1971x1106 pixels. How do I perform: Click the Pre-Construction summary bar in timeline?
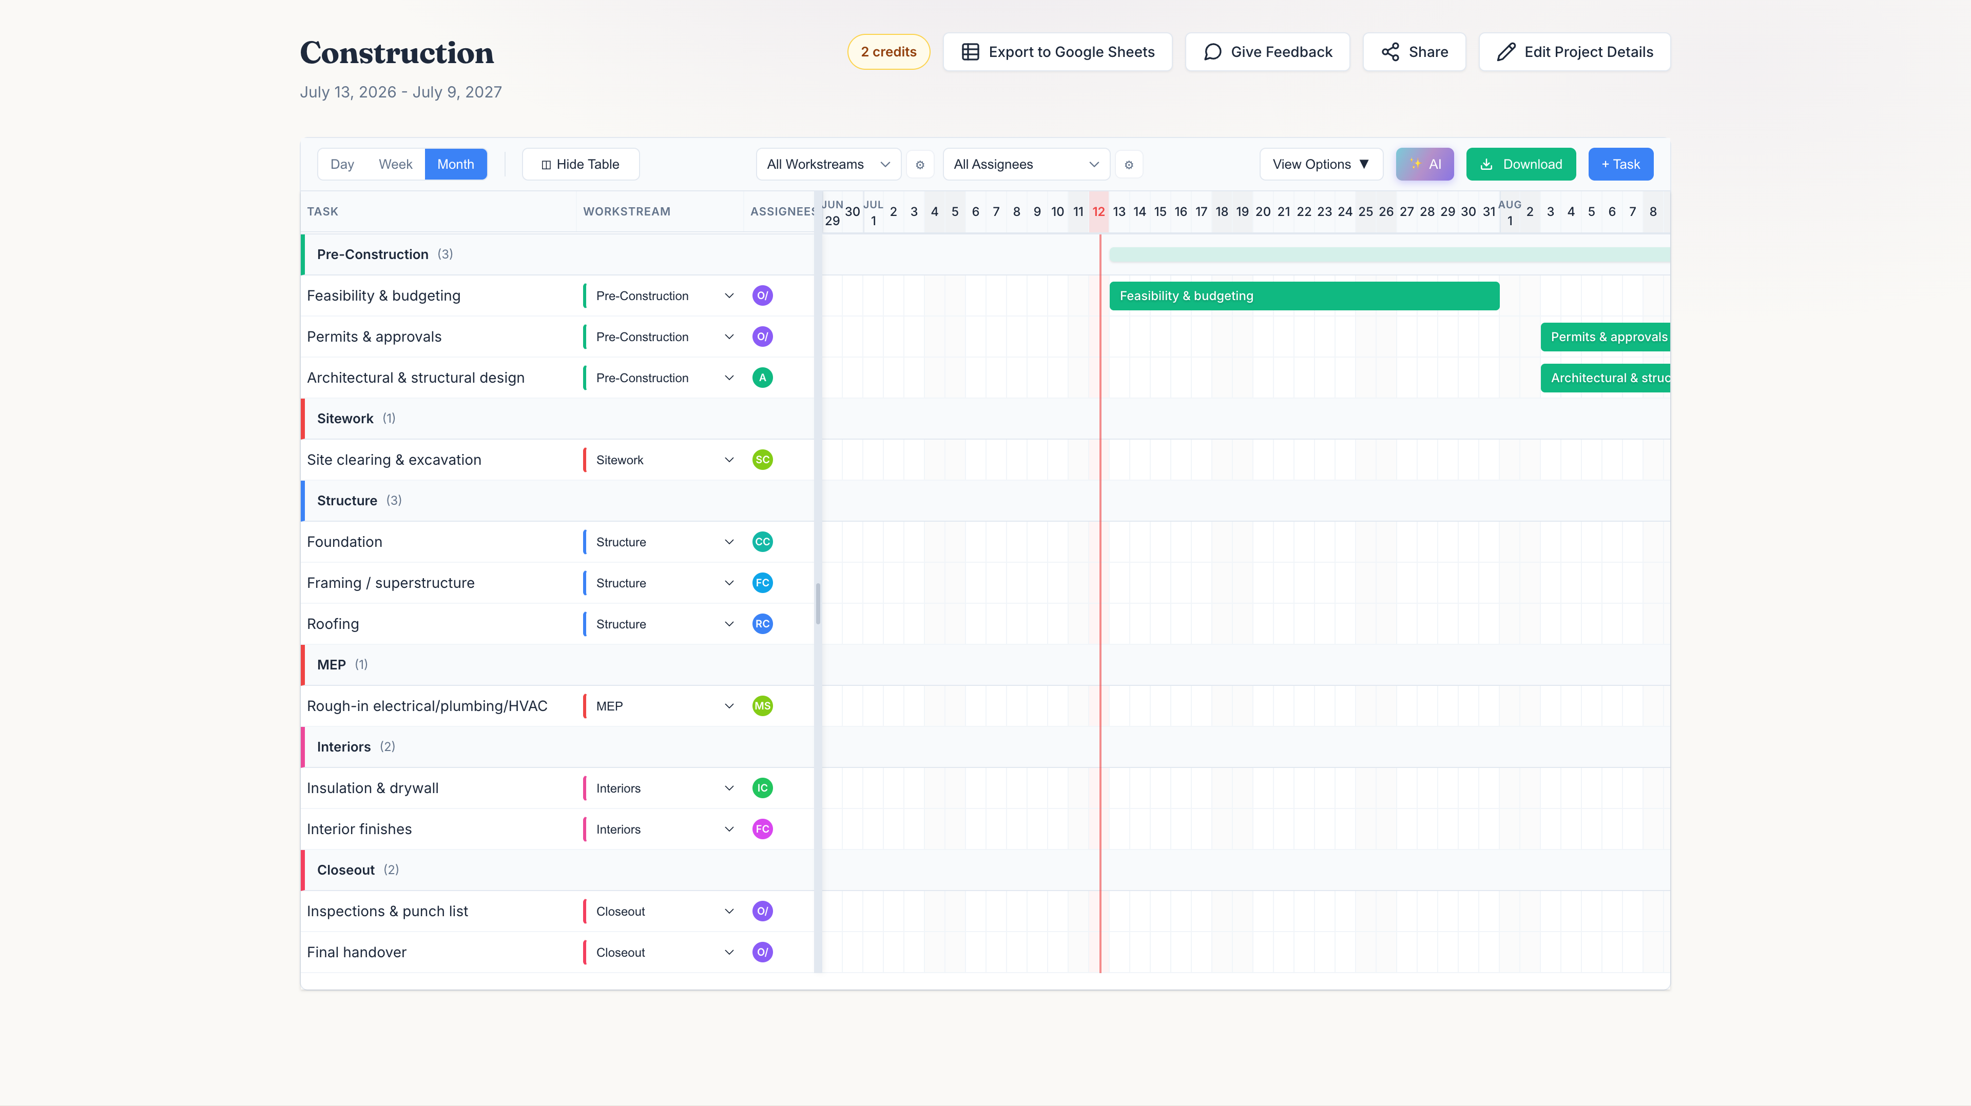point(1389,255)
